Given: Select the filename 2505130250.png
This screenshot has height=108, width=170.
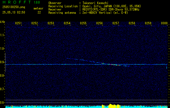Looking at the screenshot, I should click(x=14, y=7).
